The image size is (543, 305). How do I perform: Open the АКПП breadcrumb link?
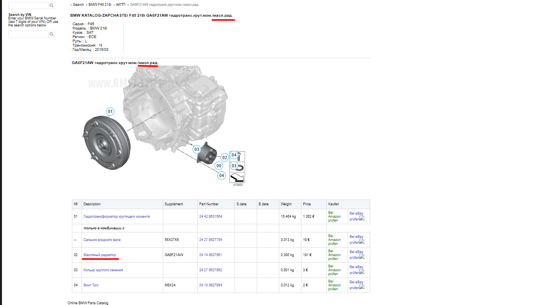tap(121, 5)
